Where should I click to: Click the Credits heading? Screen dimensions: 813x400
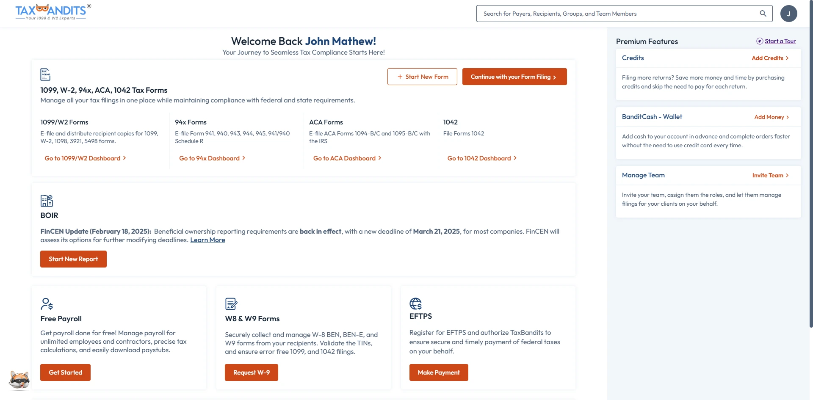tap(633, 58)
